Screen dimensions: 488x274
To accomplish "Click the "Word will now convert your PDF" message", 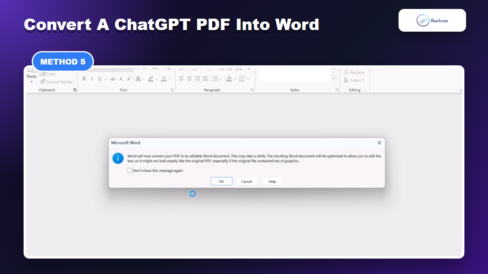I will (254, 158).
